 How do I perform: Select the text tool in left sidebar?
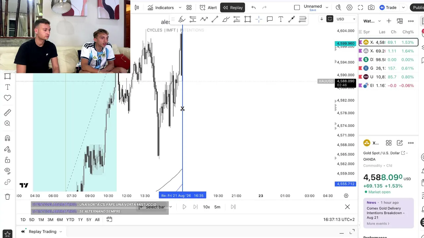[x=7, y=87]
